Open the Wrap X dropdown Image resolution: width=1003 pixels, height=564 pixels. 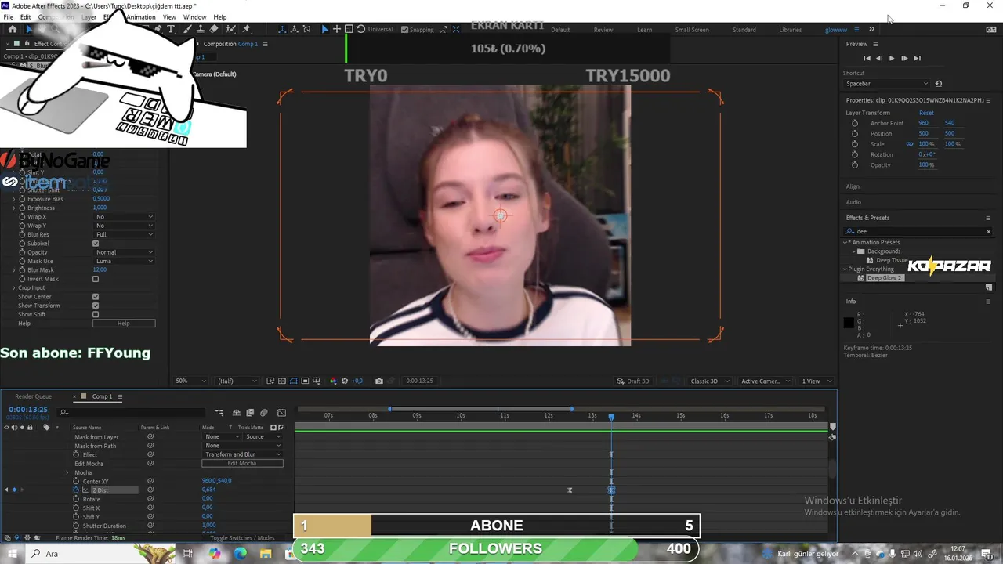(124, 217)
